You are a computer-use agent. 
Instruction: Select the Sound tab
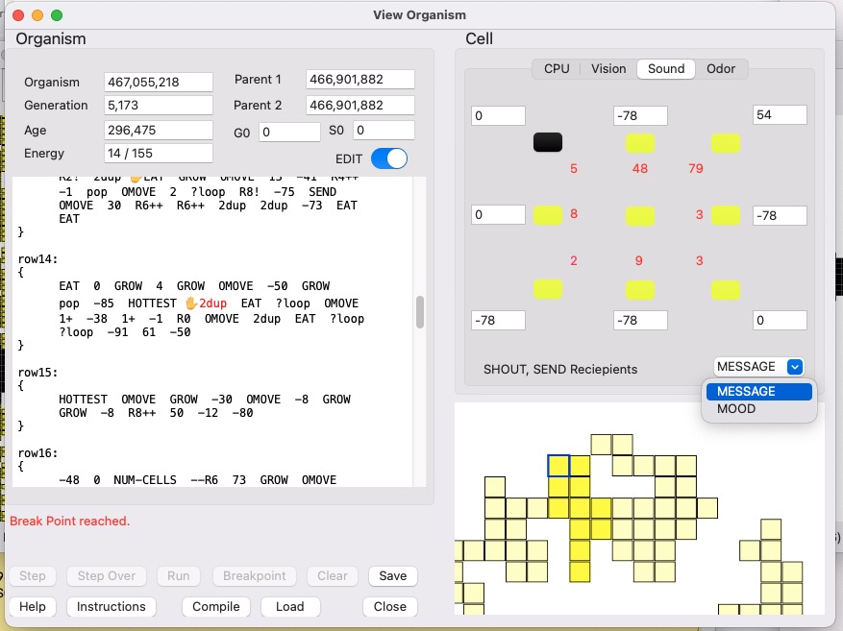coord(666,69)
